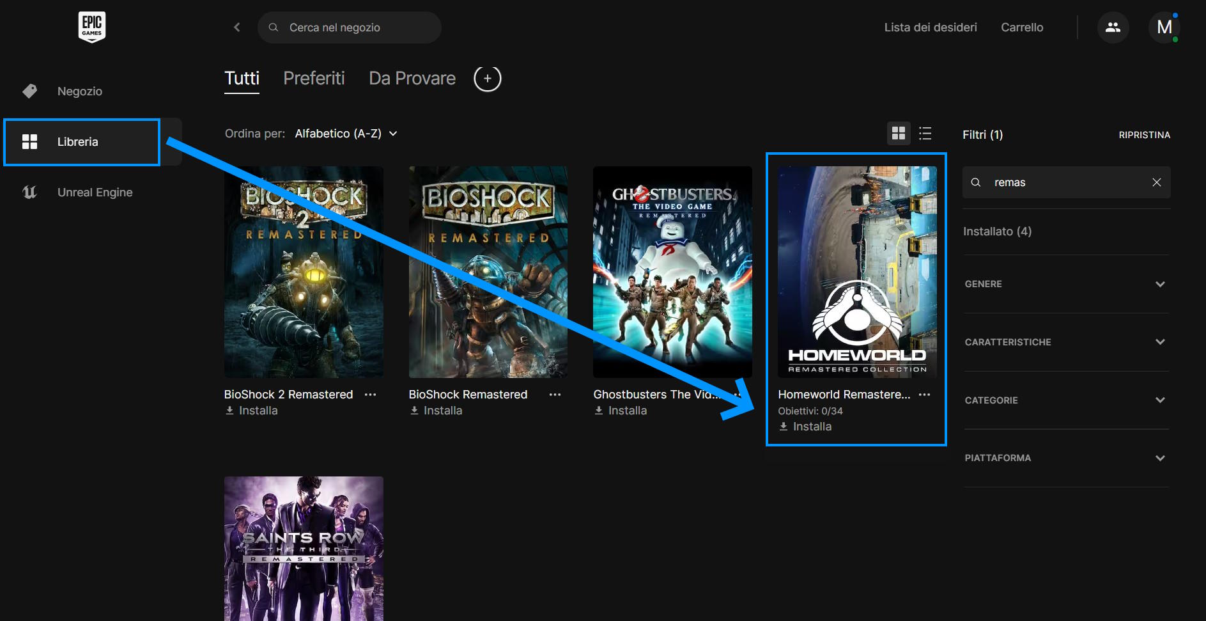
Task: Open BioShock Remastered cover art
Action: pyautogui.click(x=488, y=272)
